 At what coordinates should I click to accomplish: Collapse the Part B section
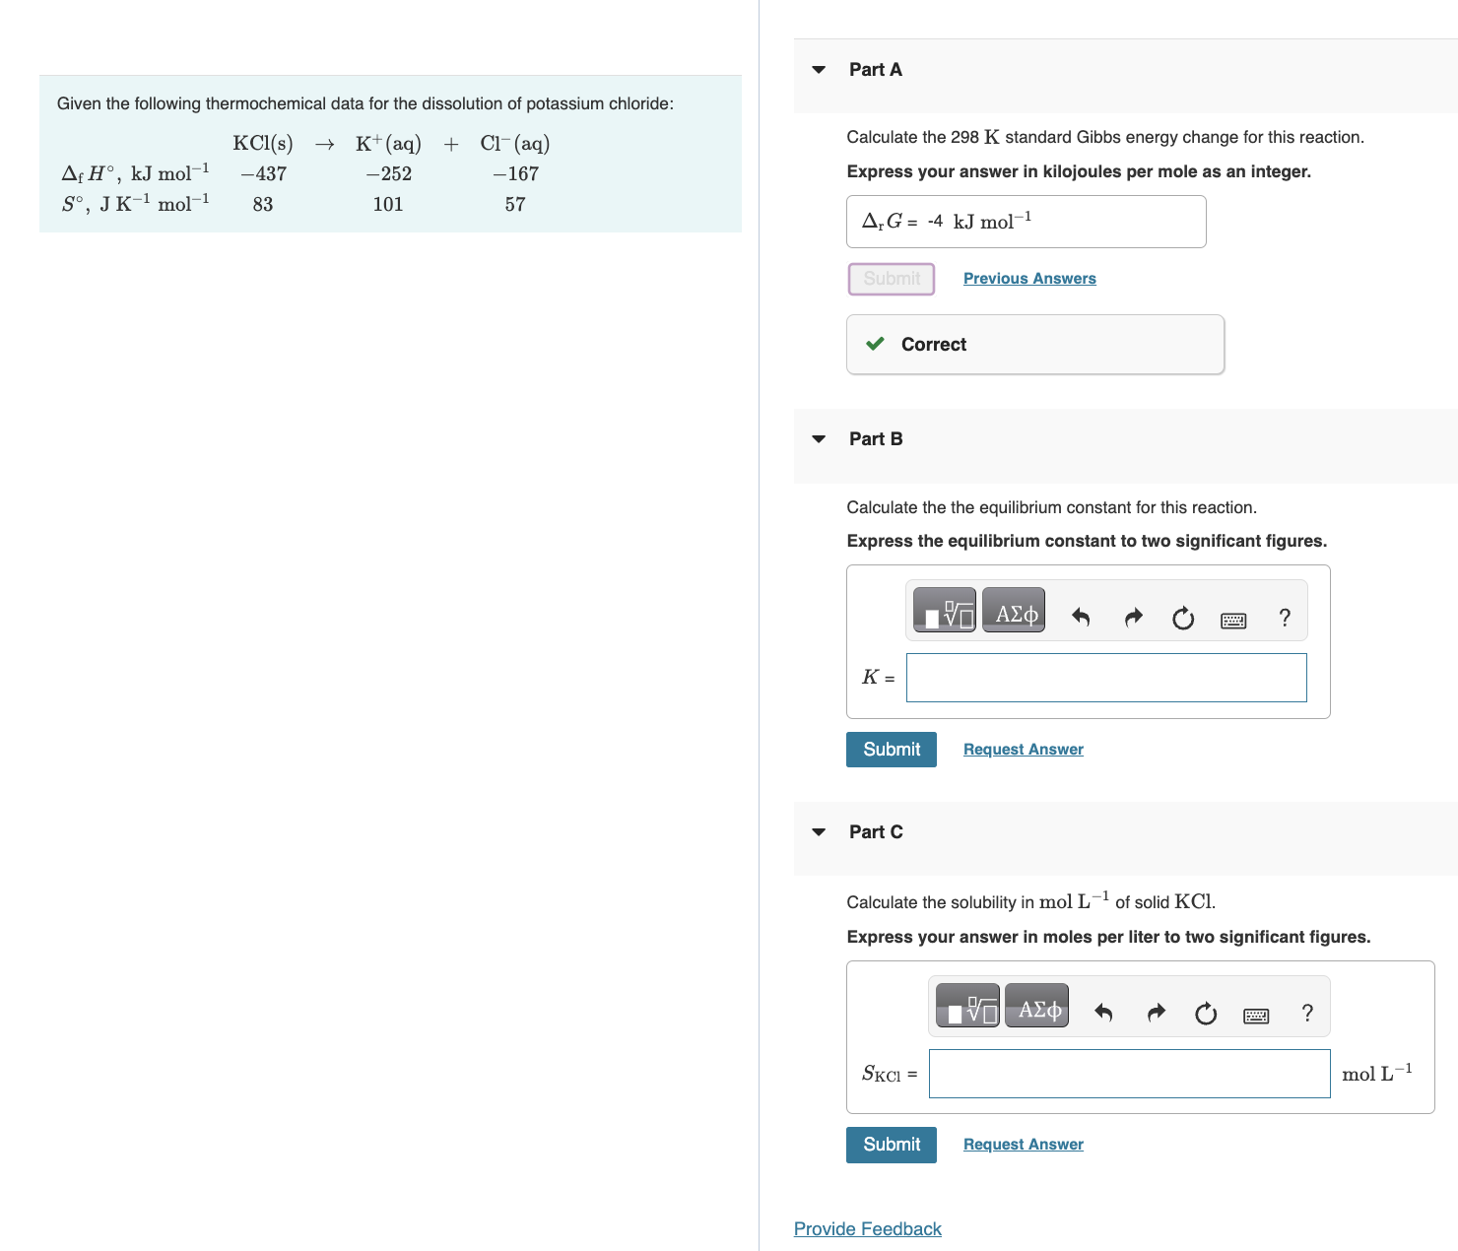pyautogui.click(x=818, y=438)
